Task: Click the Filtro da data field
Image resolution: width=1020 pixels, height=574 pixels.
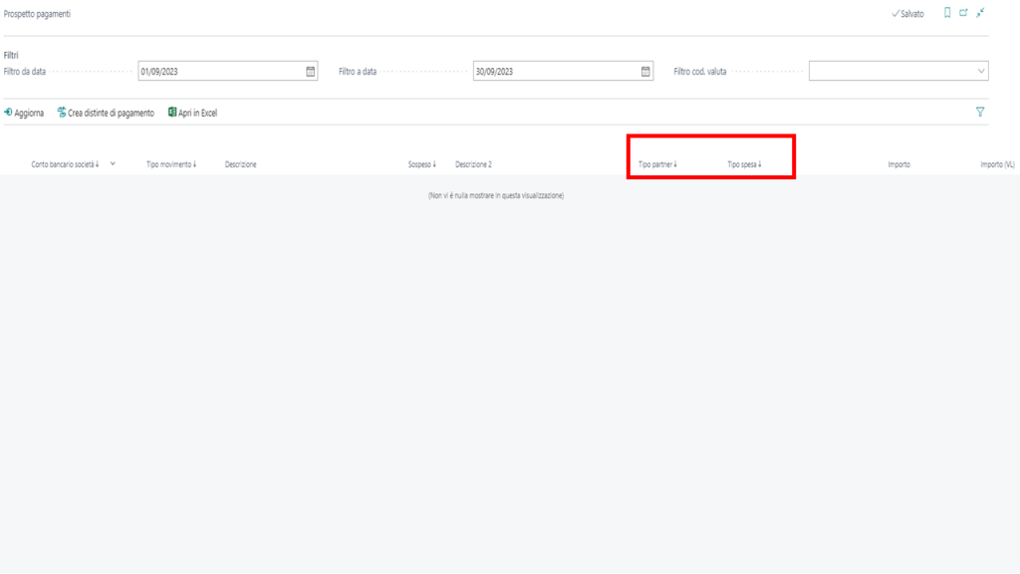Action: (x=228, y=71)
